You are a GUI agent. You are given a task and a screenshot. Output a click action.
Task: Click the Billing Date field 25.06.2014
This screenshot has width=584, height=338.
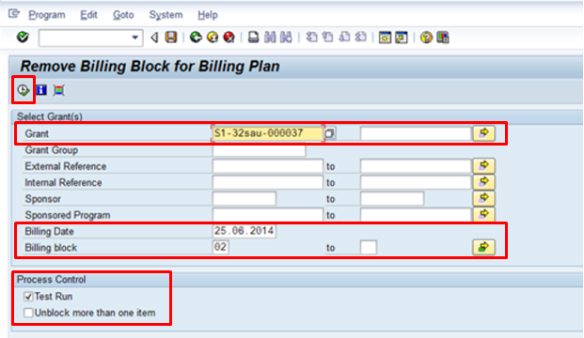pos(244,231)
